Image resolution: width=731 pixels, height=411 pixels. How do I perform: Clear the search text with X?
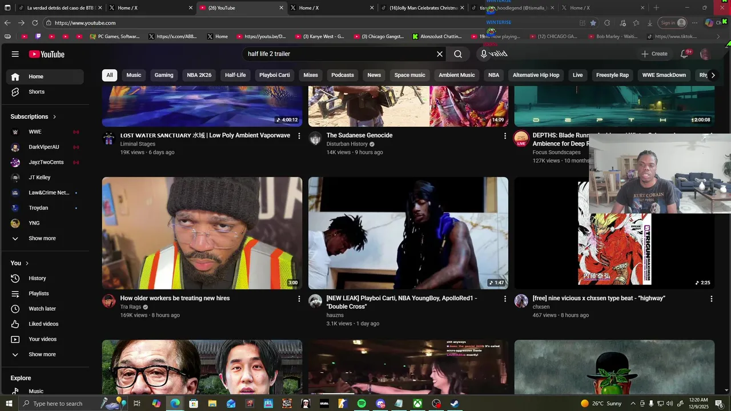click(x=440, y=54)
